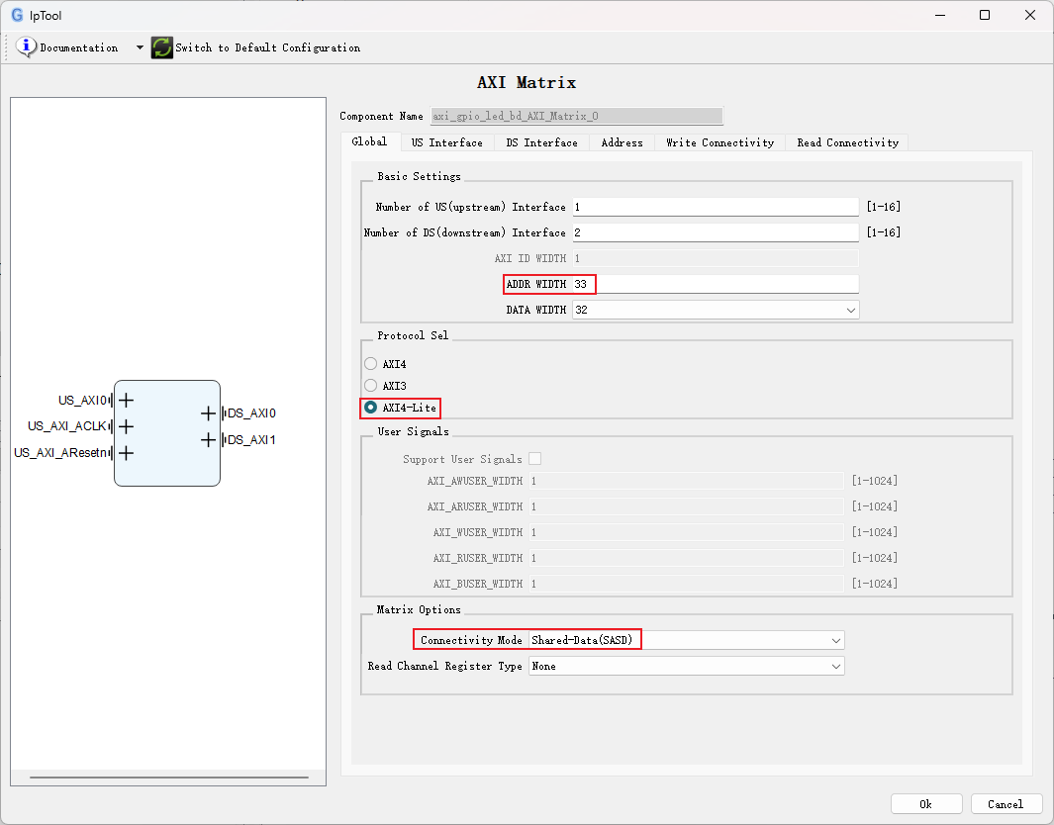1054x825 pixels.
Task: Select the AXI4 protocol radio button
Action: (x=370, y=364)
